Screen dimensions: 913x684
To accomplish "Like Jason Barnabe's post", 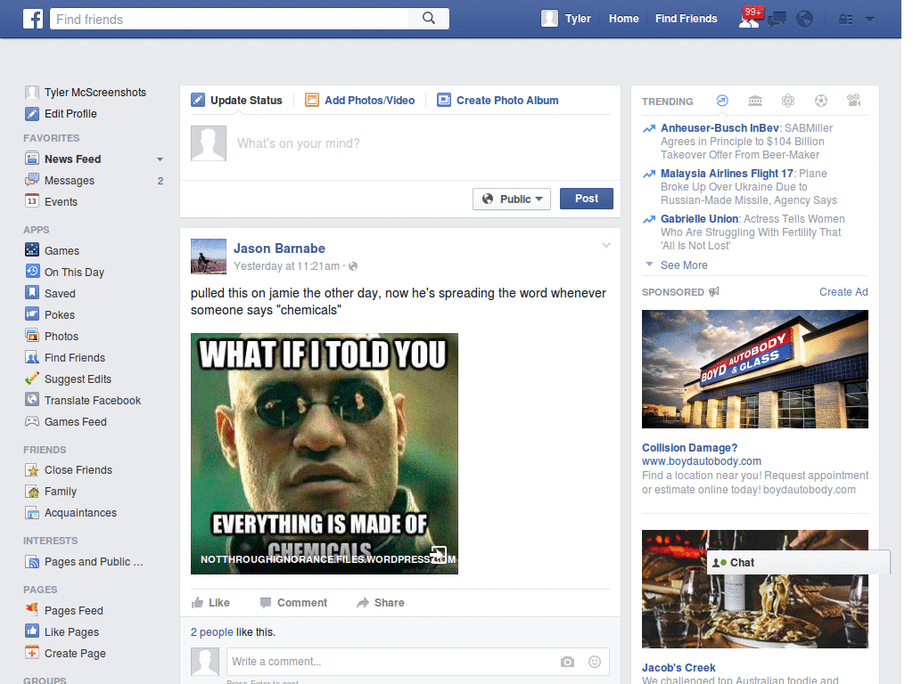I will coord(210,603).
